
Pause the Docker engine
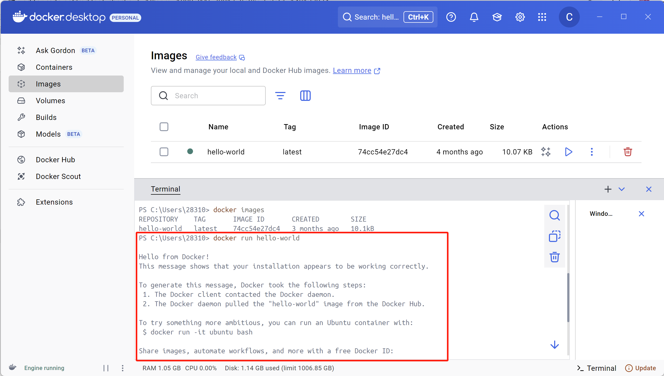[106, 368]
